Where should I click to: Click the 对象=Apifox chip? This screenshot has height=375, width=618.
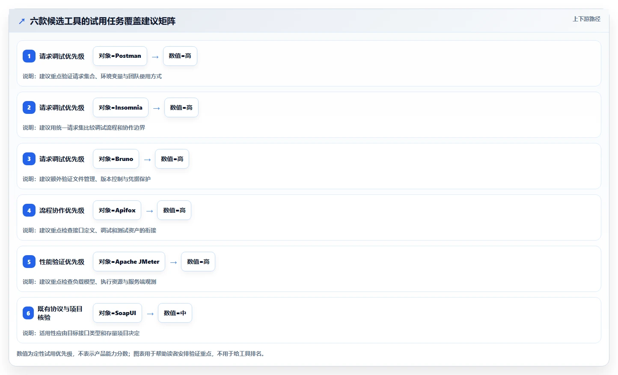tap(117, 210)
